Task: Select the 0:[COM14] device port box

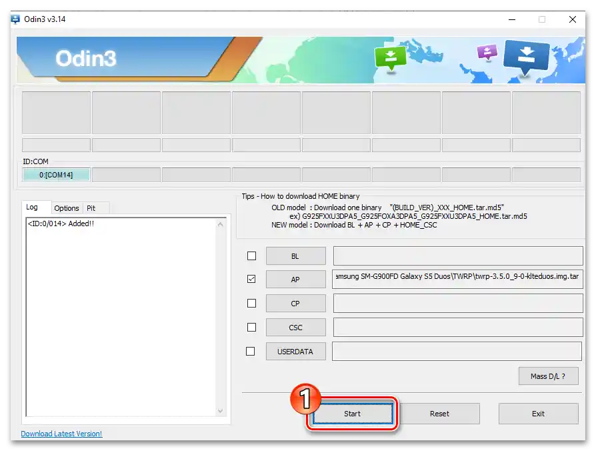Action: click(56, 174)
